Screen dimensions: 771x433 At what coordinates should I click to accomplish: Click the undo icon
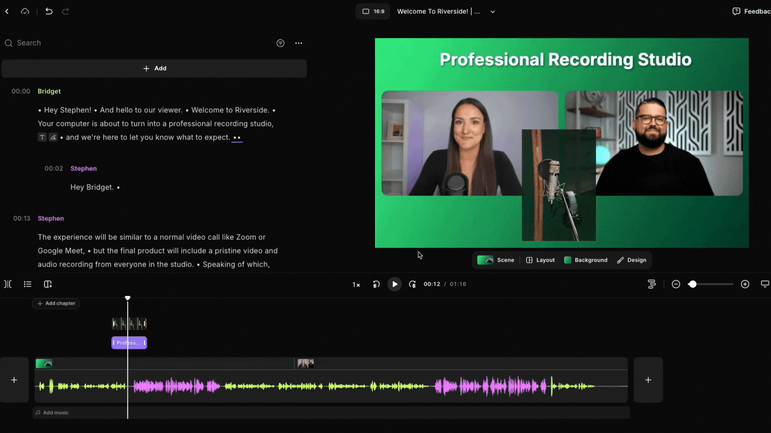click(49, 11)
